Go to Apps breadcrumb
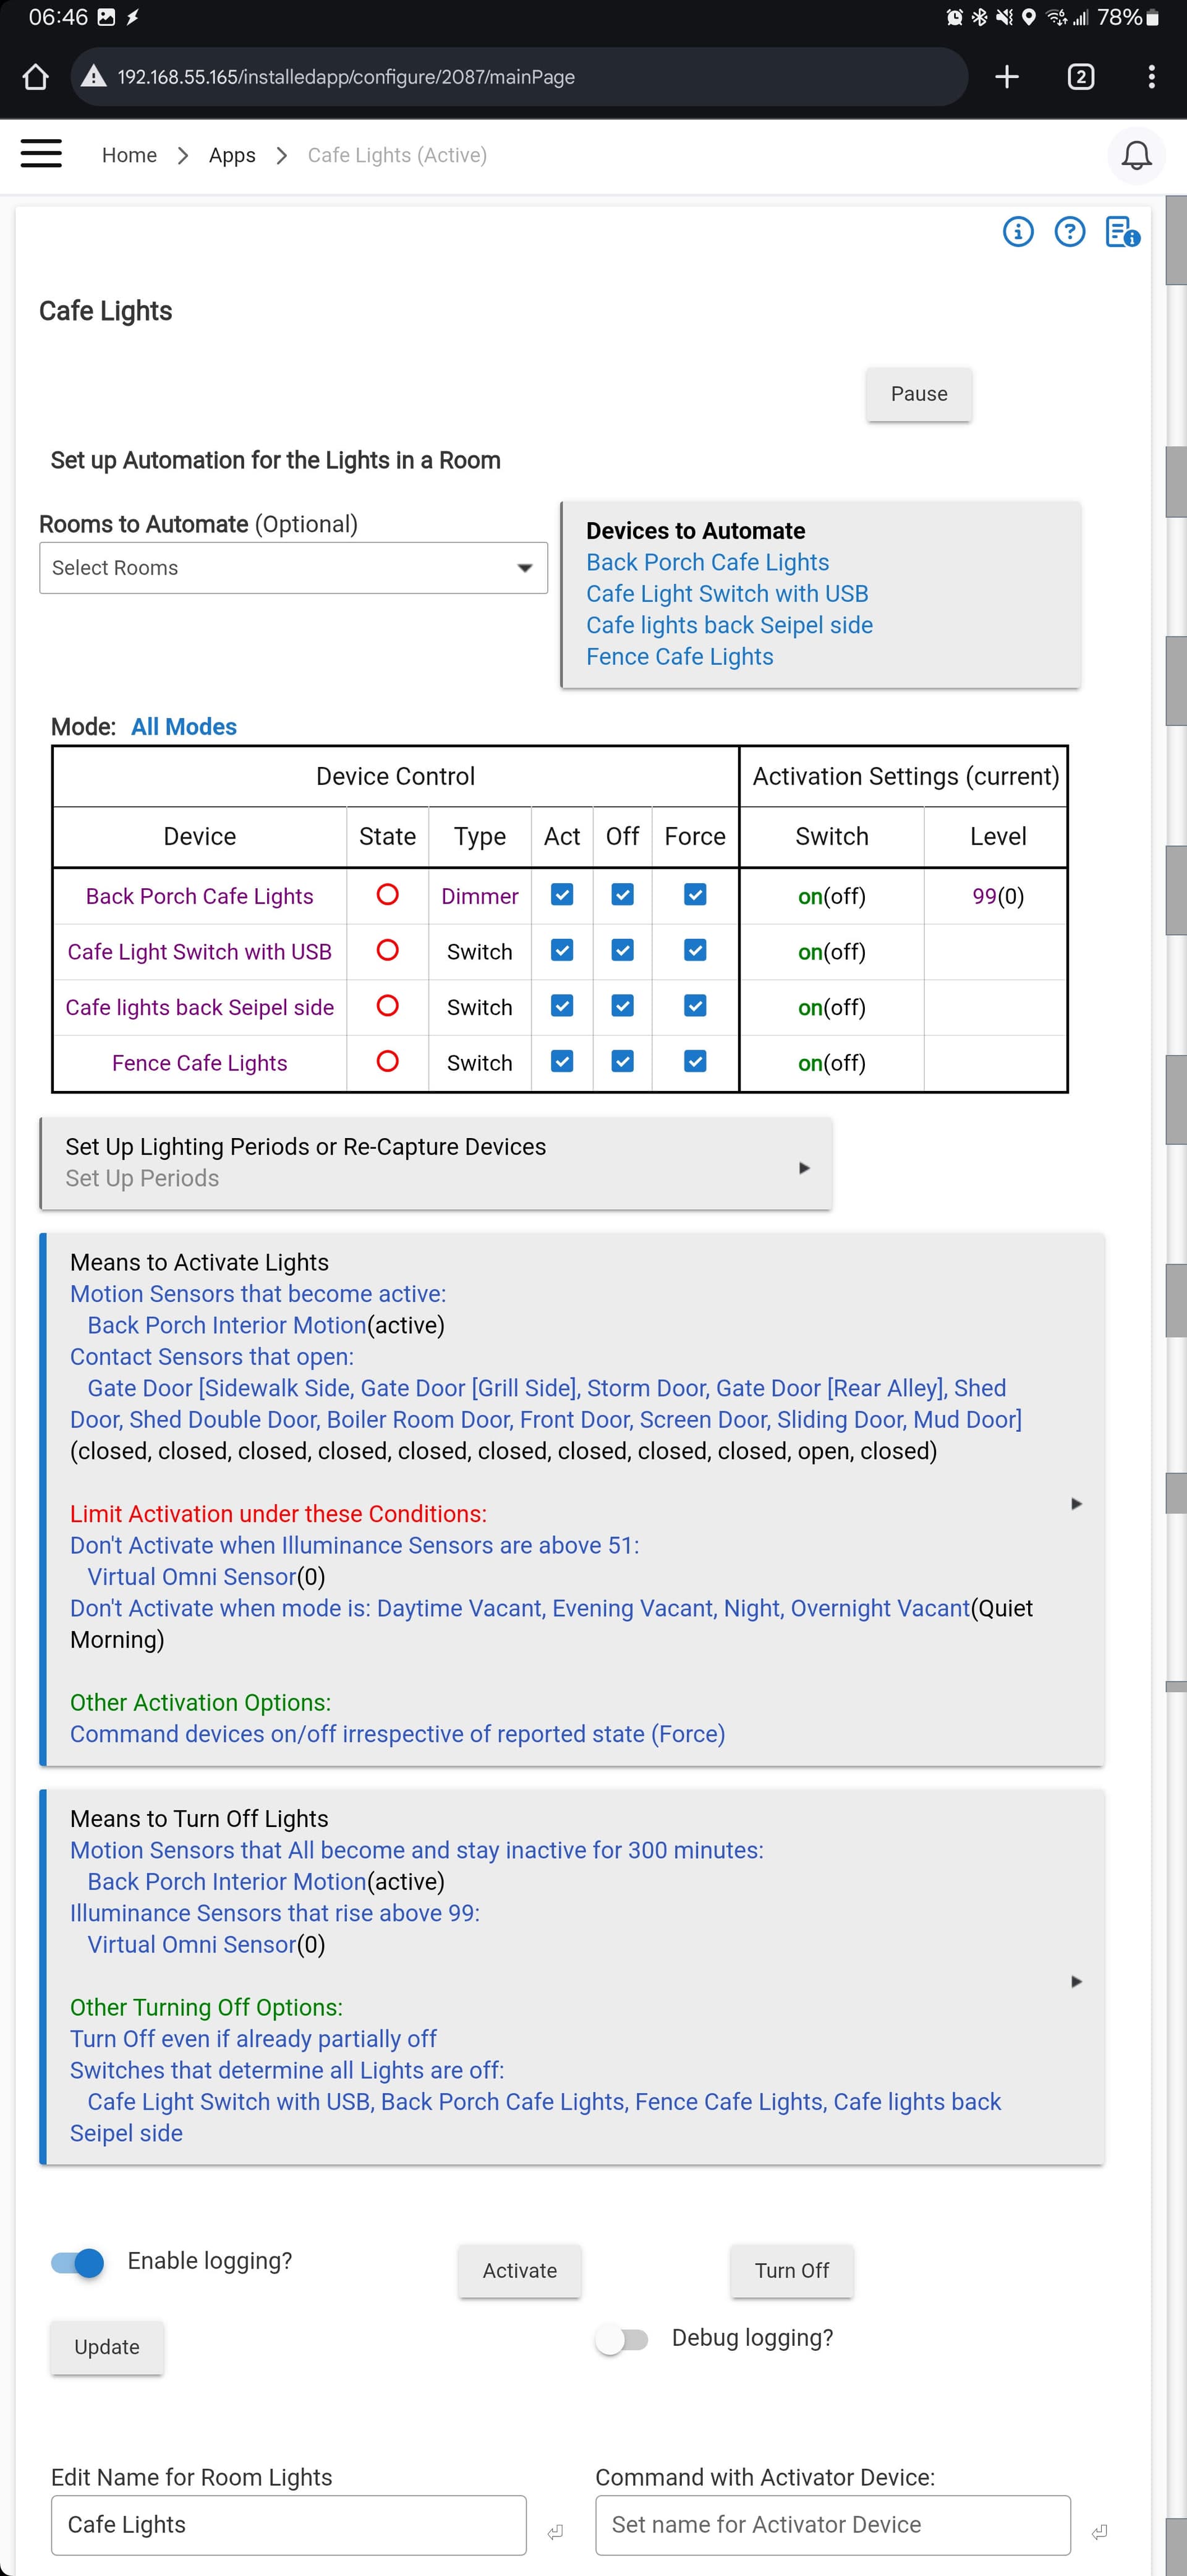Image resolution: width=1187 pixels, height=2576 pixels. 232,155
